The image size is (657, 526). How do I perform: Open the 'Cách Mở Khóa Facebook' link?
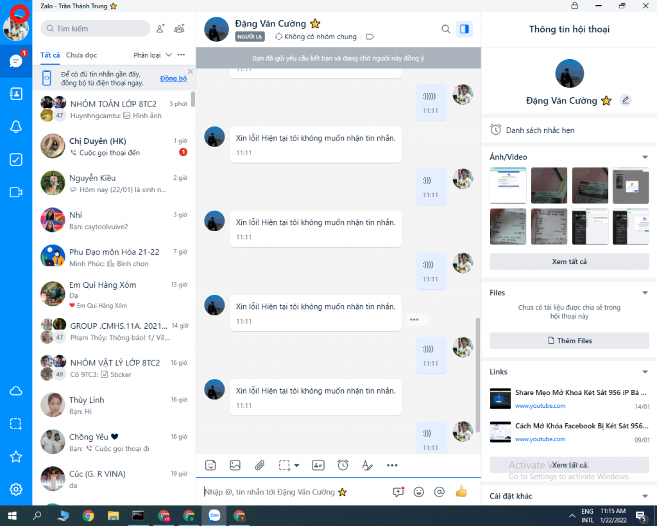tap(569, 432)
